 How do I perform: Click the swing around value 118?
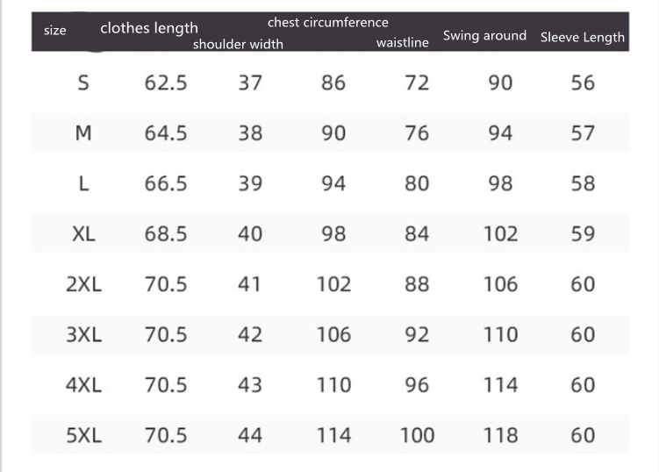[x=500, y=435]
